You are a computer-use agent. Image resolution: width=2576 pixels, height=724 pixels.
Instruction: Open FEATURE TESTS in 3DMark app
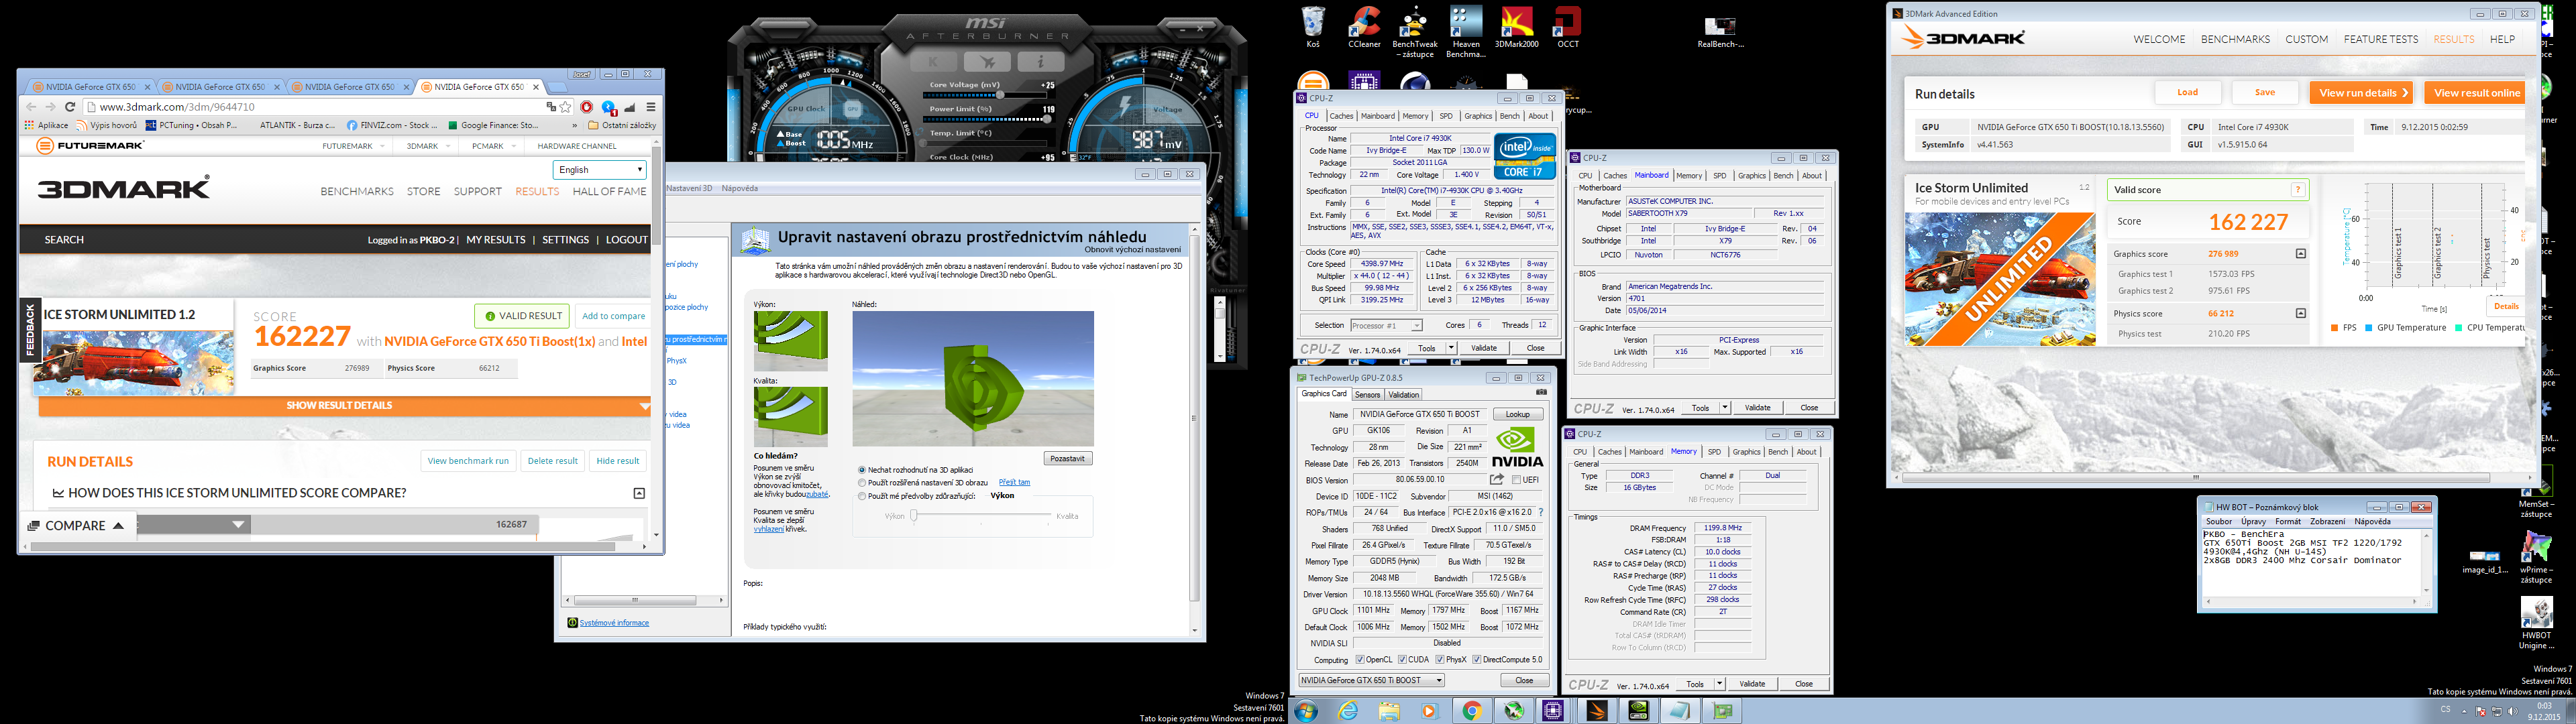tap(2381, 40)
